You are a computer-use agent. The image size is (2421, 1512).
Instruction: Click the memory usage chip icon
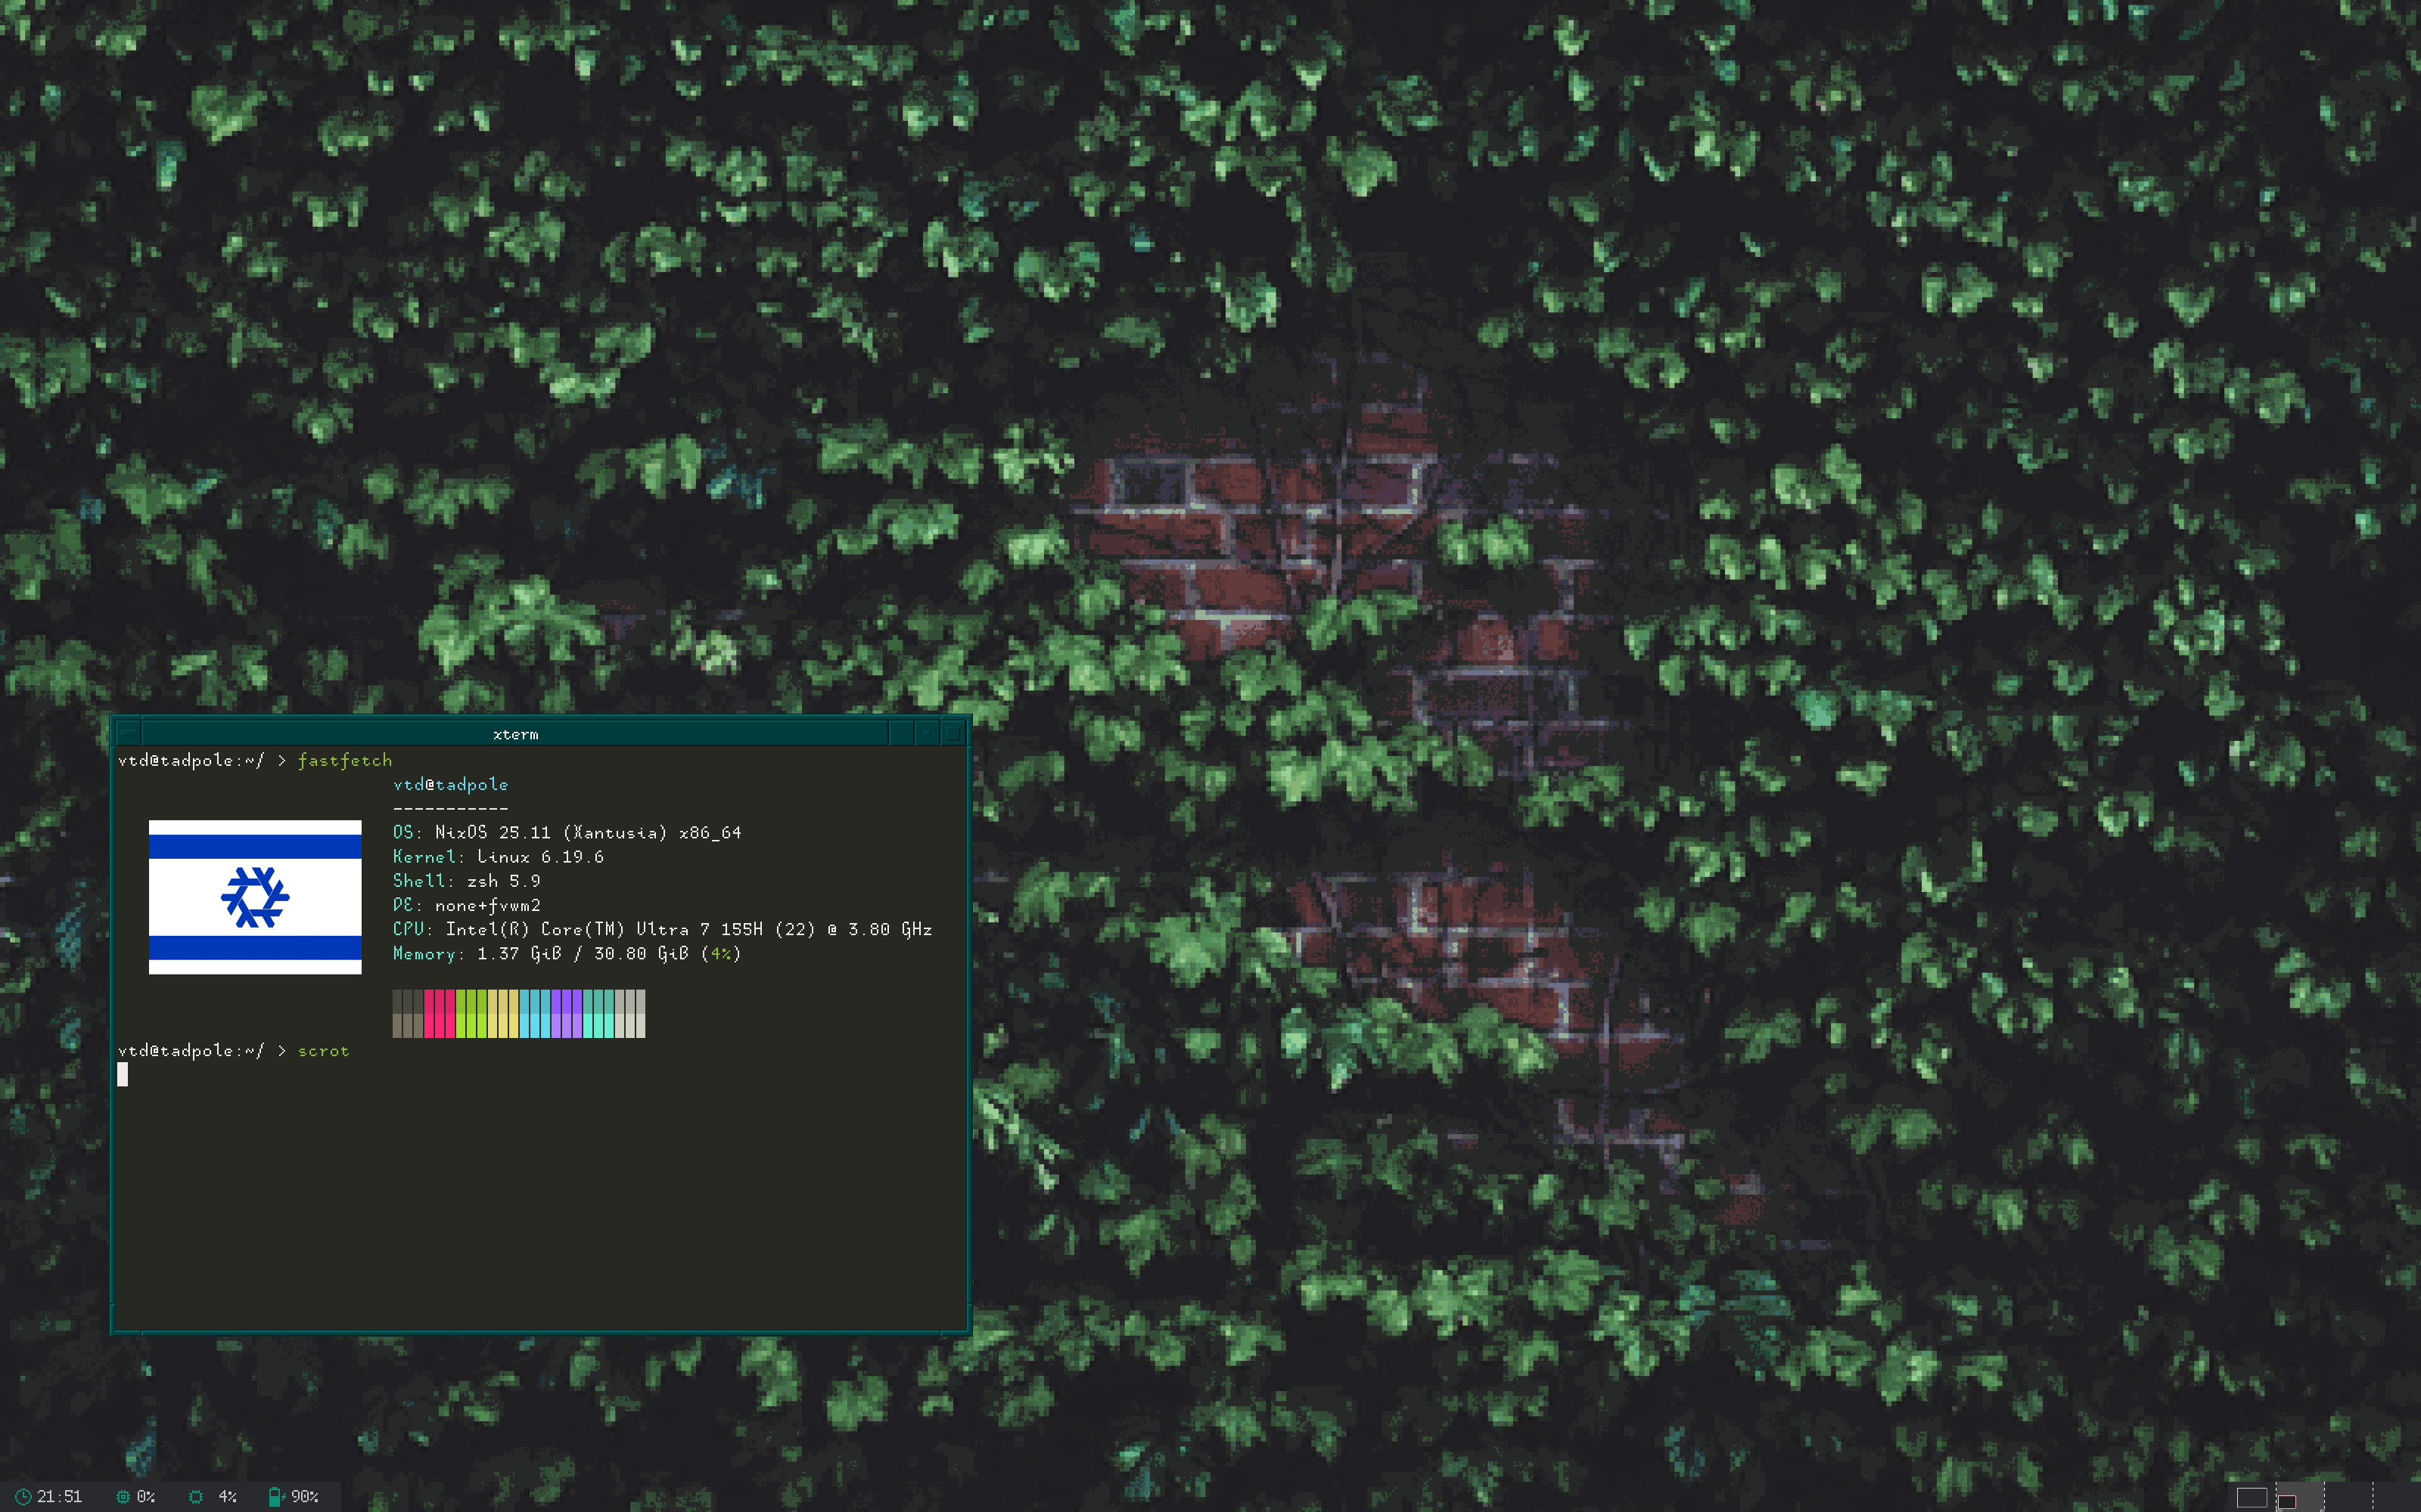tap(196, 1497)
